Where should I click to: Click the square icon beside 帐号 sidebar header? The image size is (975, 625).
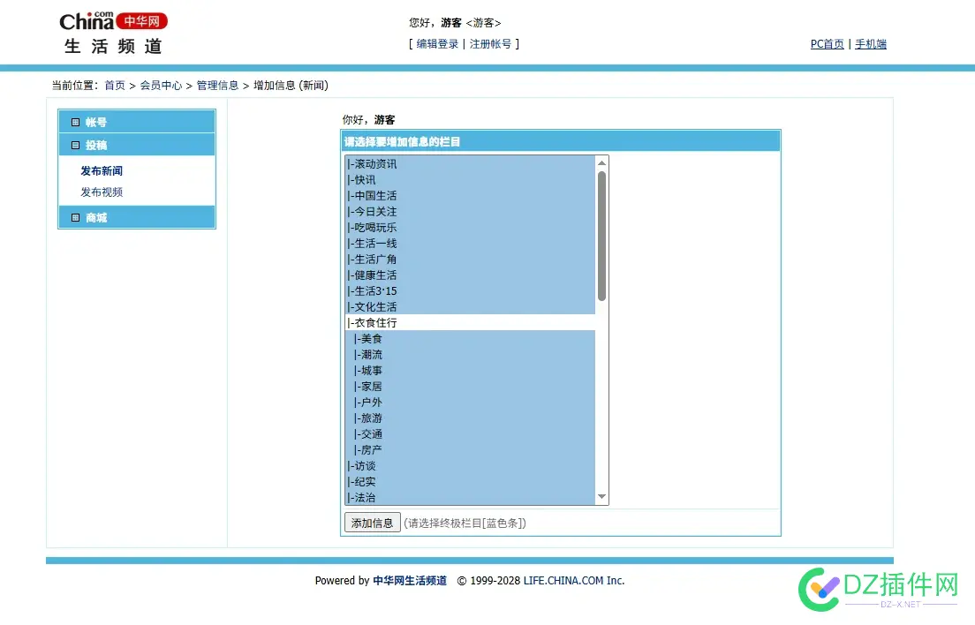point(76,122)
